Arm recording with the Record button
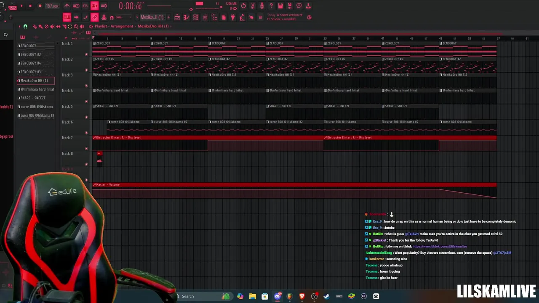The width and height of the screenshot is (539, 303). [40, 6]
